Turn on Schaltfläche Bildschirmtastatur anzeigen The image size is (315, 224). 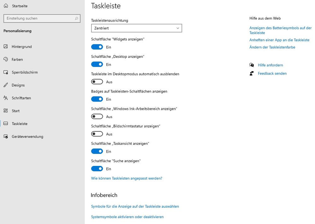click(x=97, y=134)
